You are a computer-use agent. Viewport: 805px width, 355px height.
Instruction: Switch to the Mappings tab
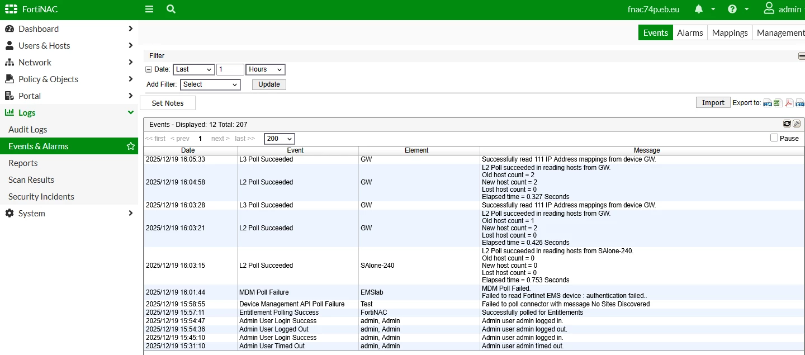[x=730, y=32]
